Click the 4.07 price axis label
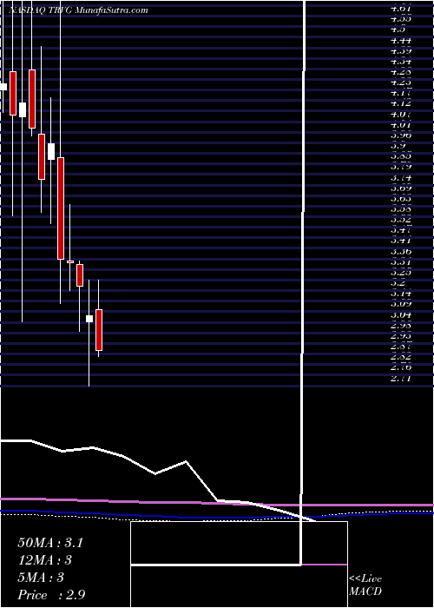This screenshot has height=608, width=434. point(401,115)
